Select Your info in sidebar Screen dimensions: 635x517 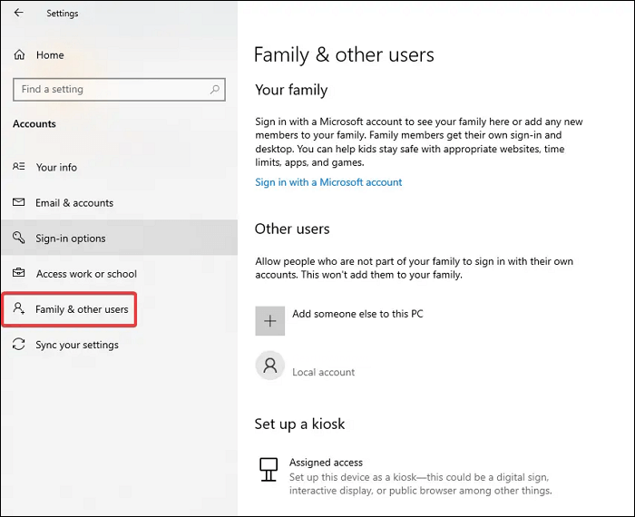pos(56,167)
